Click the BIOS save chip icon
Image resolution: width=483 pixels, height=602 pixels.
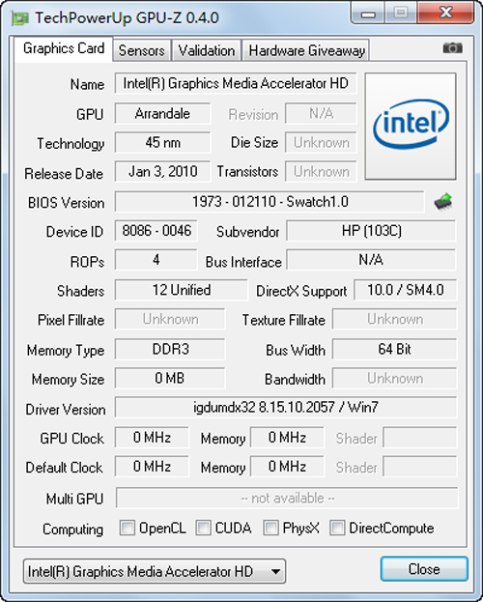(443, 202)
